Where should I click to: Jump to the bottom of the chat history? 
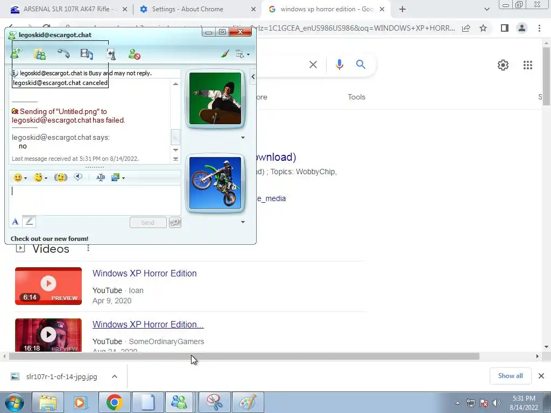click(175, 159)
